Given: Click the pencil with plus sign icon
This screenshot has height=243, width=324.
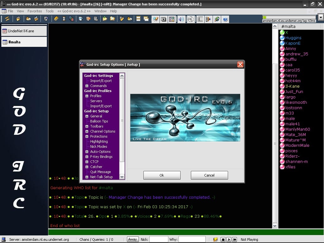Looking at the screenshot, I should (155, 19).
